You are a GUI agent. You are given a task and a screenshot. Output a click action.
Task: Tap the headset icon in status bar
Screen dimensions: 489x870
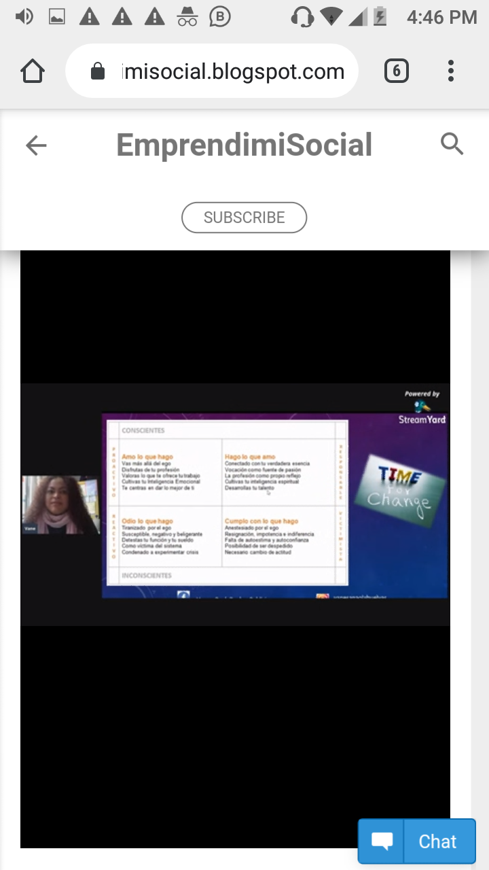pos(302,17)
